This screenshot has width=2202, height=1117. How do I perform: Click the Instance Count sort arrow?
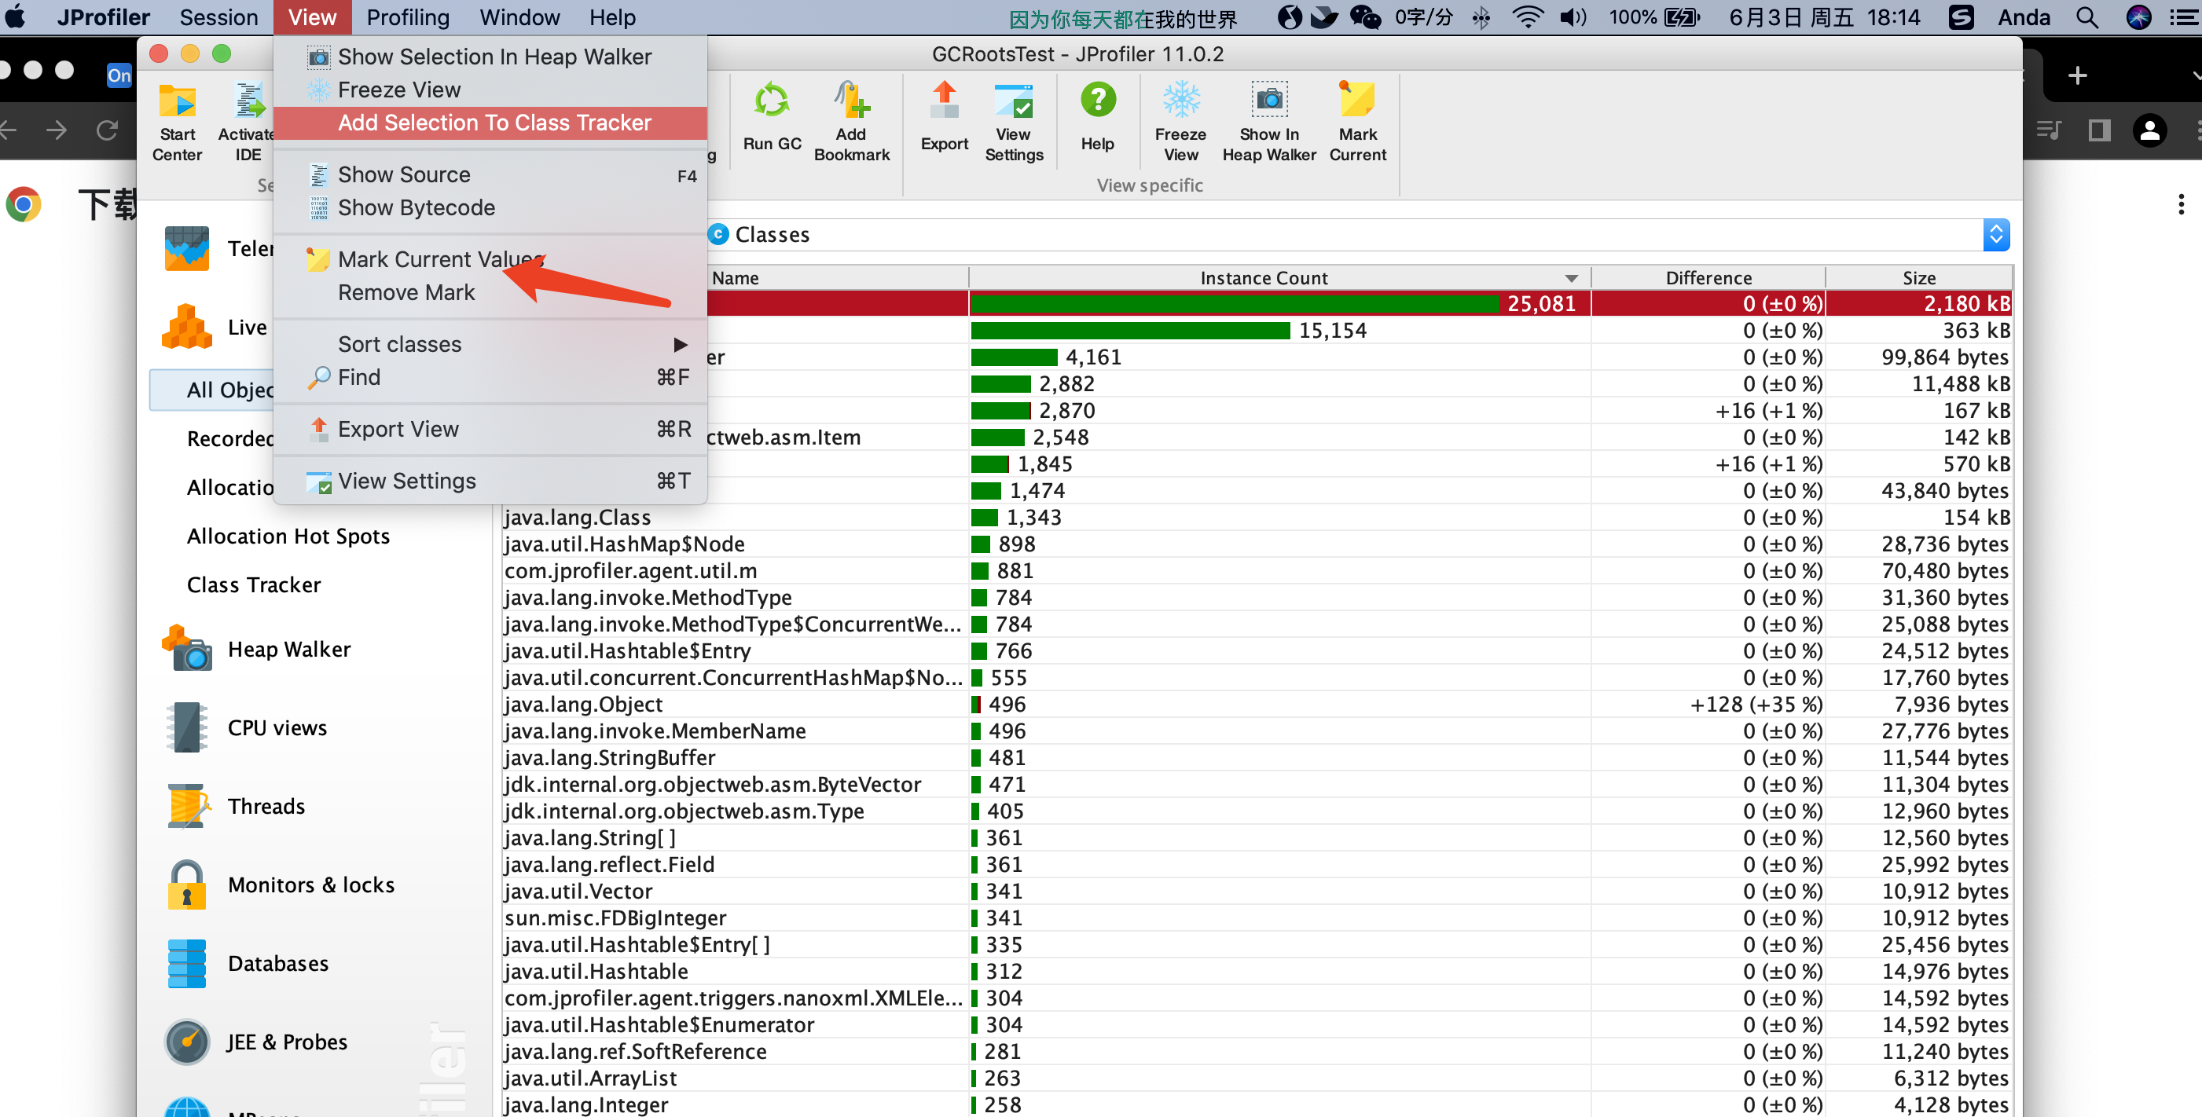point(1571,279)
